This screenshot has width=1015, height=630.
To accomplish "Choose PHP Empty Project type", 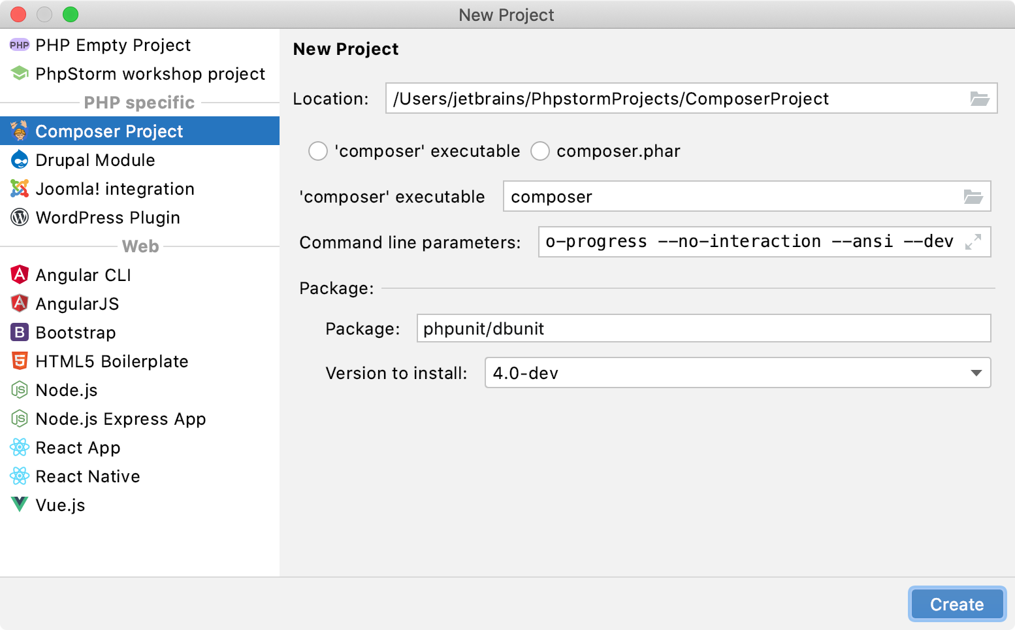I will 140,45.
